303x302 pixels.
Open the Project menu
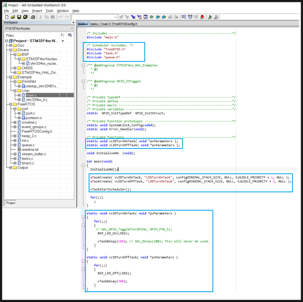click(x=37, y=11)
